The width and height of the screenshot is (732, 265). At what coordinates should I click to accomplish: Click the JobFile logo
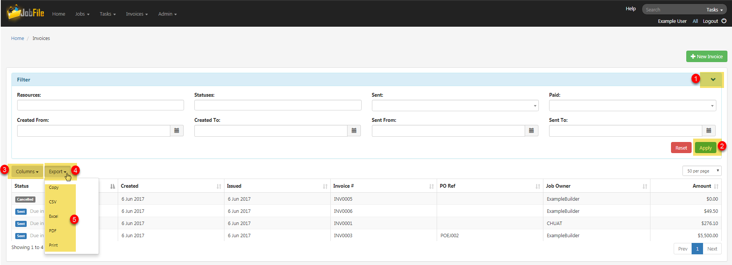[26, 13]
